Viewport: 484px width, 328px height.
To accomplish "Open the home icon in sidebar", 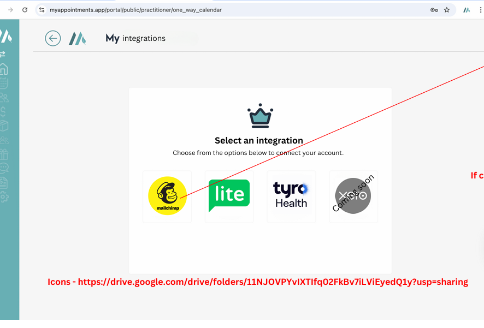I will (4, 69).
